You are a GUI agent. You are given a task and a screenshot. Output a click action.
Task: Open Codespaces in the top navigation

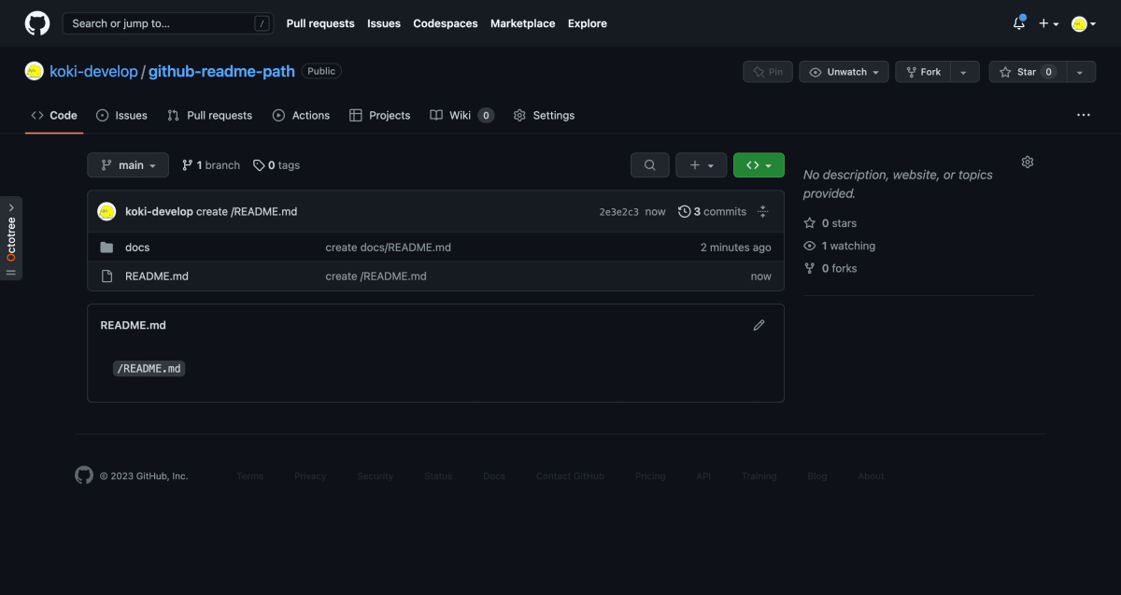[446, 23]
